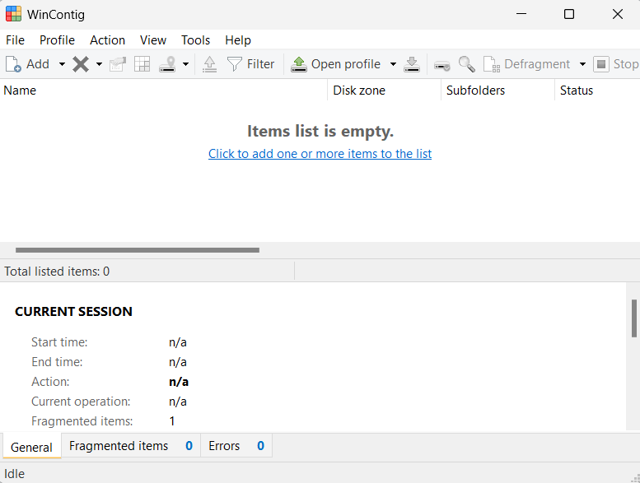
Task: Click the grid icon in the toolbar
Action: 142,64
